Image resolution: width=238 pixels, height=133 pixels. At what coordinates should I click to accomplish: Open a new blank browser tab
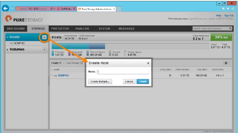click(119, 9)
